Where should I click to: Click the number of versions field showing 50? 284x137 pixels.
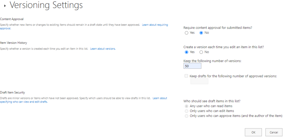[192, 66]
